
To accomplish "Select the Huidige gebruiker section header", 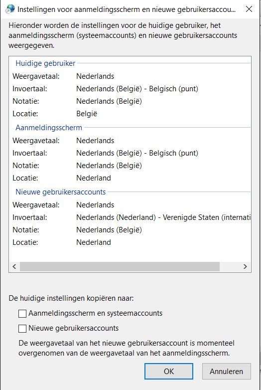I will (45, 63).
